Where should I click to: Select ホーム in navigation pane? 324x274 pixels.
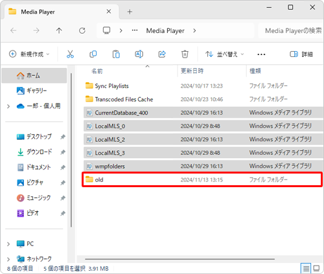tap(34, 76)
